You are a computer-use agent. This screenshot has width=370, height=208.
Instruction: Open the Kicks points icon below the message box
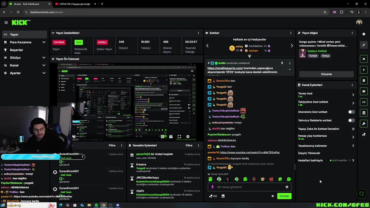213,196
